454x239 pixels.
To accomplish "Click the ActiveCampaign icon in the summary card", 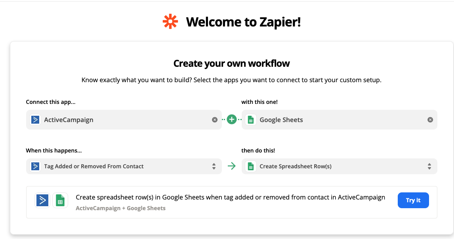I will pyautogui.click(x=42, y=200).
